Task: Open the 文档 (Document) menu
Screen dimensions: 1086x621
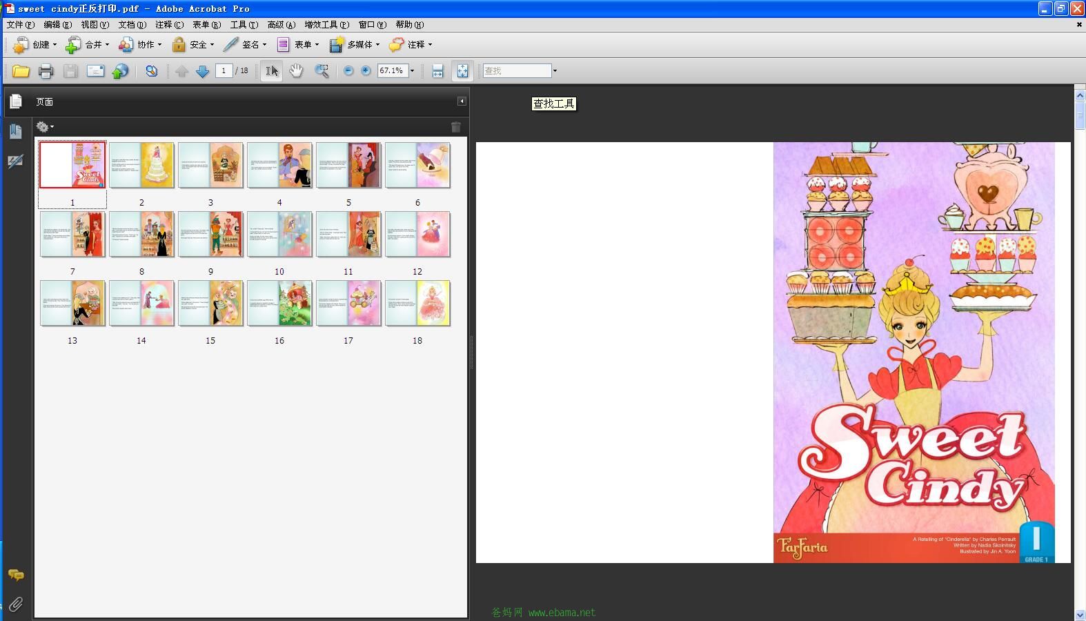Action: (132, 25)
